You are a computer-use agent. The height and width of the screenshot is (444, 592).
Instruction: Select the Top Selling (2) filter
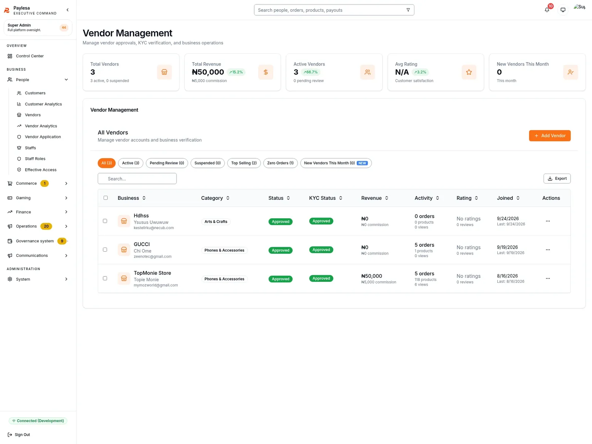click(244, 163)
